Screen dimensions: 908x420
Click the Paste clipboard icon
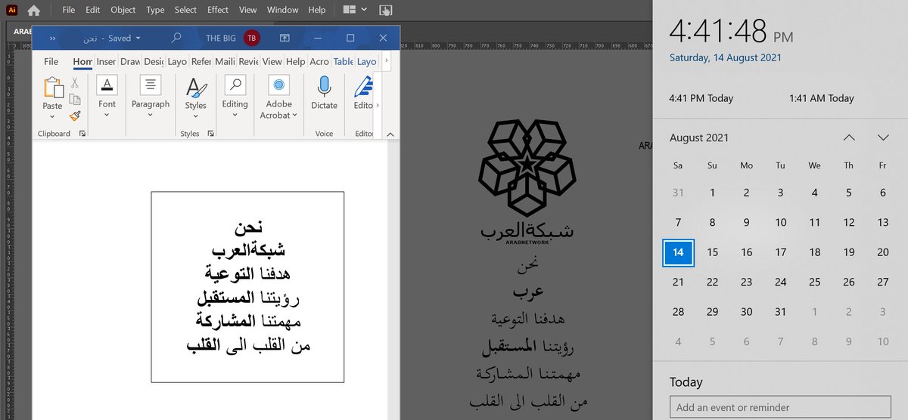pyautogui.click(x=53, y=88)
